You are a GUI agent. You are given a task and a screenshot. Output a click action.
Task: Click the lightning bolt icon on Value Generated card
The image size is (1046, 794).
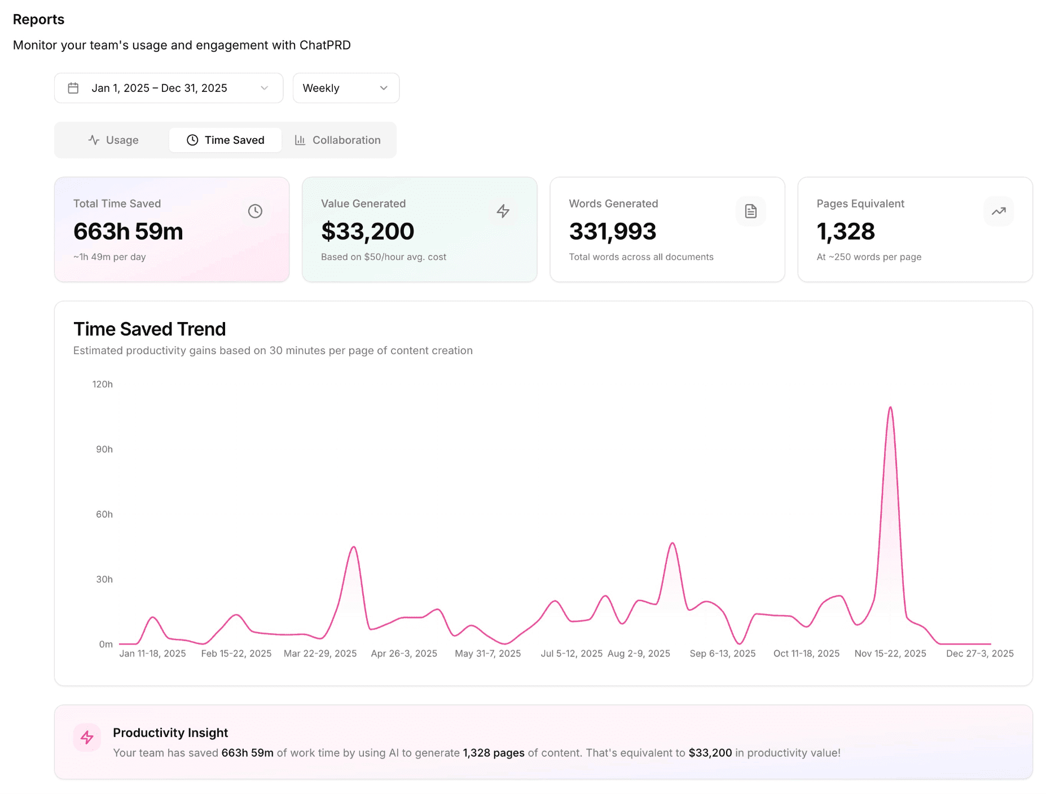(503, 211)
